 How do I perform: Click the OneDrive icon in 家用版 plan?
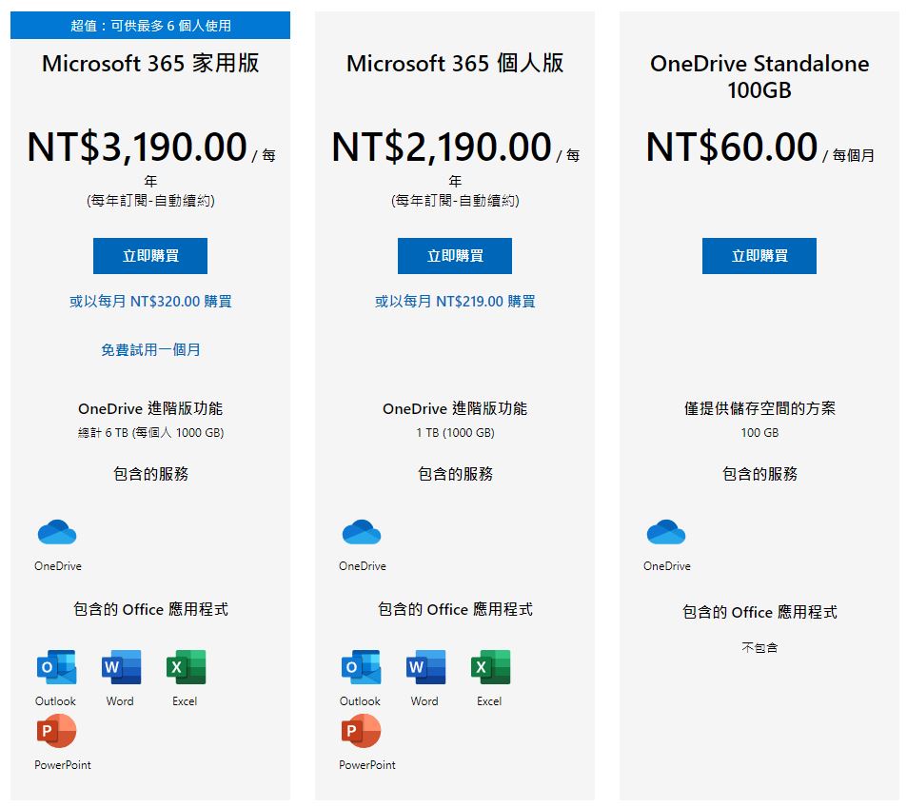coord(57,533)
